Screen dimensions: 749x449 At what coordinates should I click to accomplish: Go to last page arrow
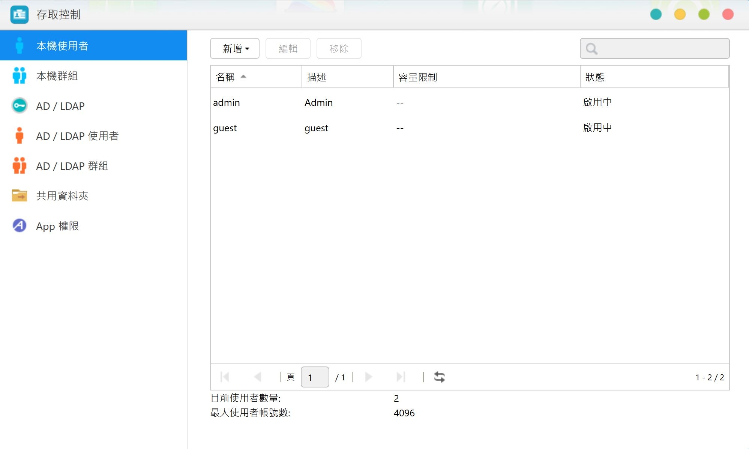pos(401,377)
